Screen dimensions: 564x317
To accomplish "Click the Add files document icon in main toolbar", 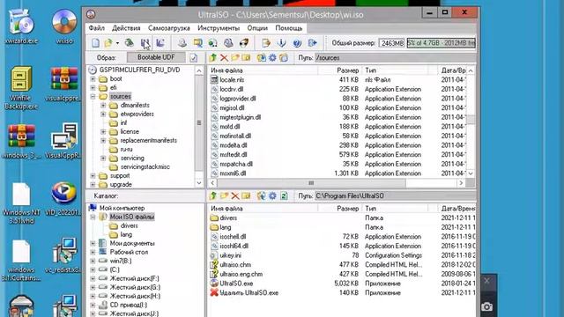I will point(266,43).
